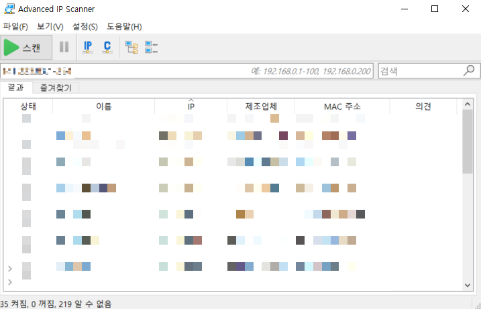This screenshot has width=481, height=309.
Task: Minimize the Advanced IP Scanner window
Action: [405, 9]
